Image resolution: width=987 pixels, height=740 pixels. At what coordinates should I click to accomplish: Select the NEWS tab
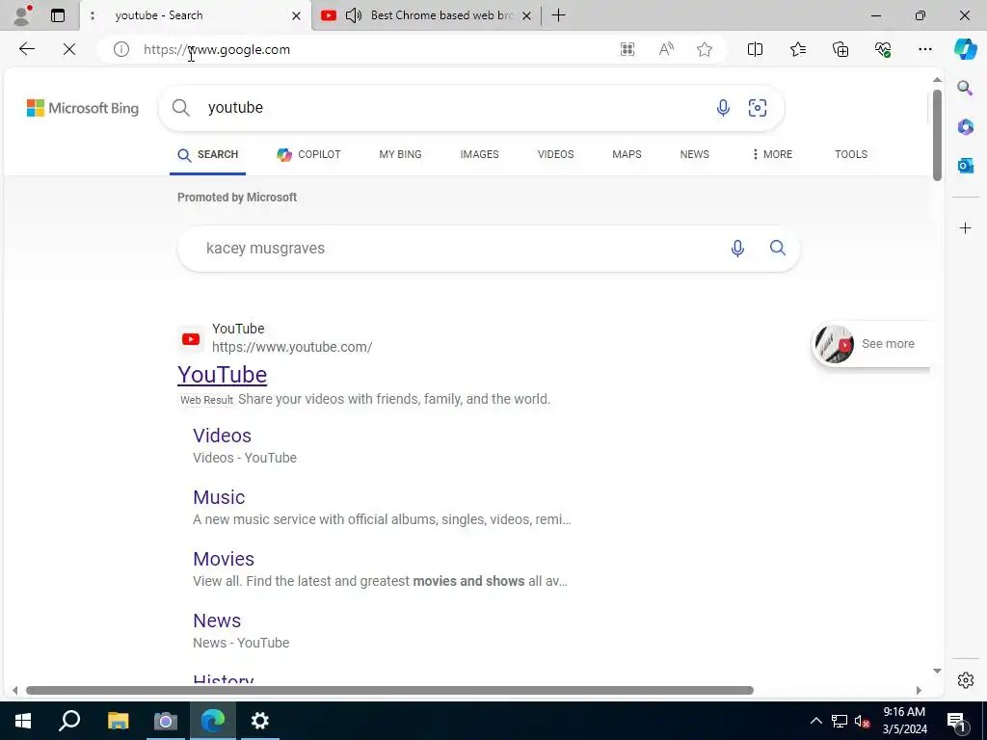click(694, 154)
